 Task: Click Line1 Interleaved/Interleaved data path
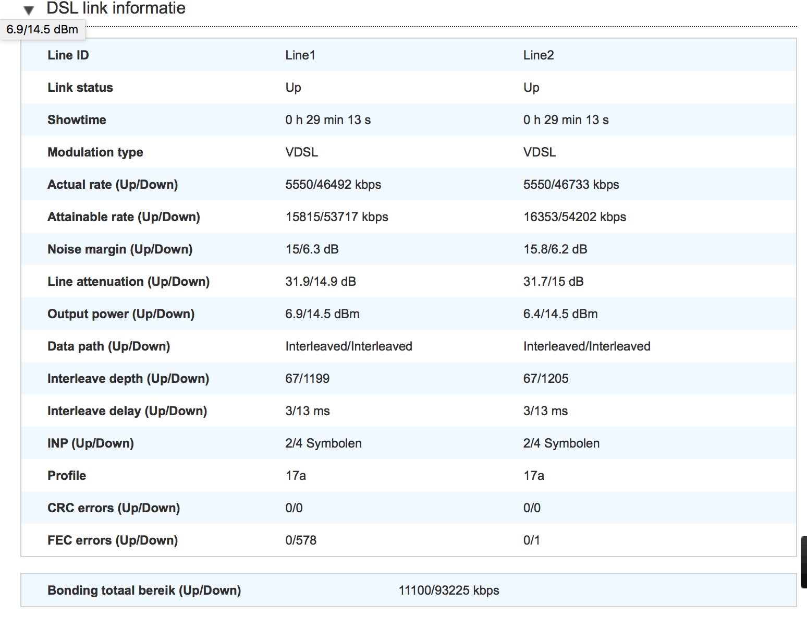click(x=349, y=346)
